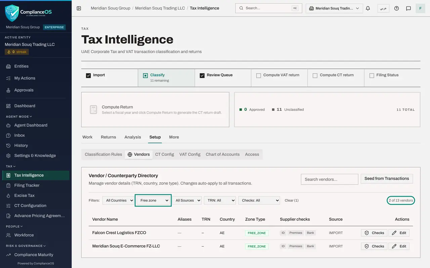This screenshot has width=430, height=268.
Task: Switch to the Returns tab
Action: (109, 137)
